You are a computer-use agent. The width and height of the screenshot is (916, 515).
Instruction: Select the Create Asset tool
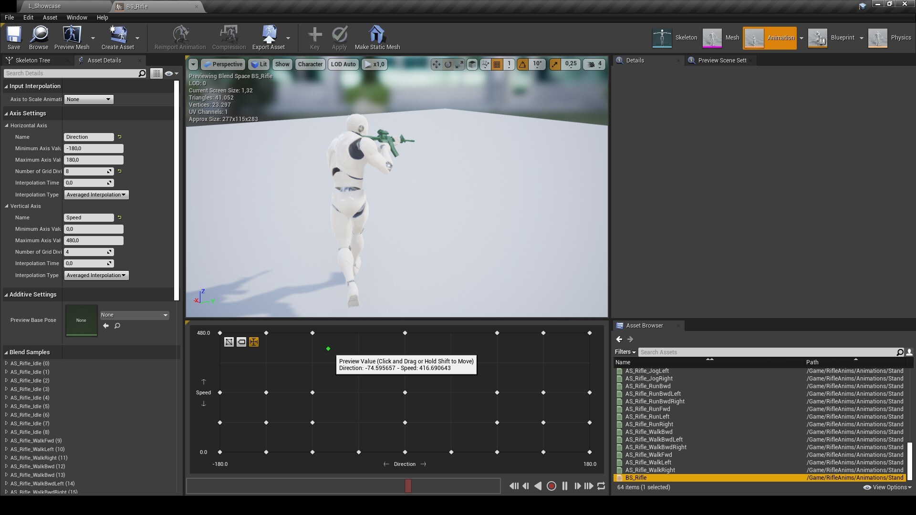coord(118,38)
